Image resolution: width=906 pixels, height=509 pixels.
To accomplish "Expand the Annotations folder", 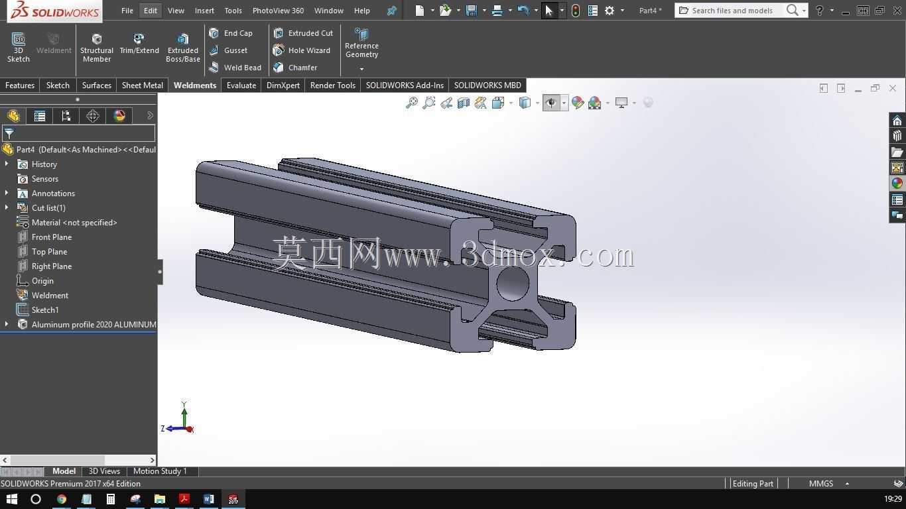I will (7, 194).
